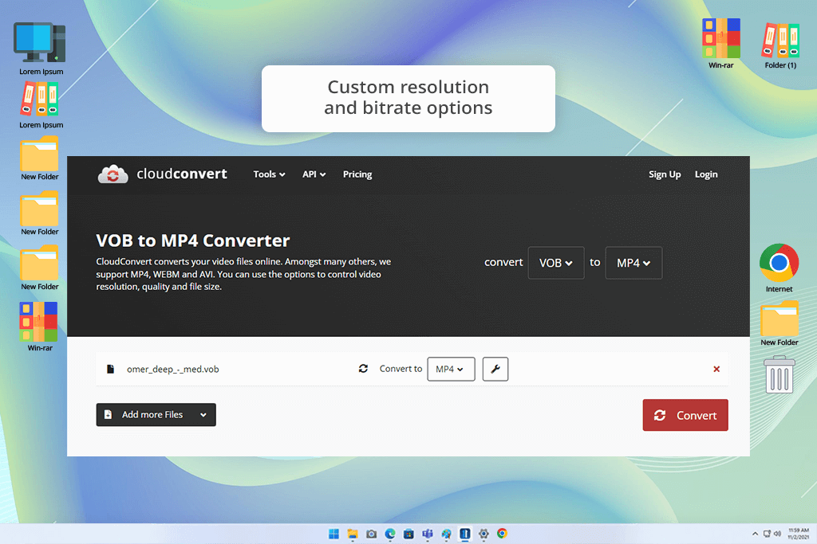Click the Login link
Viewport: 817px width, 544px height.
(x=706, y=174)
